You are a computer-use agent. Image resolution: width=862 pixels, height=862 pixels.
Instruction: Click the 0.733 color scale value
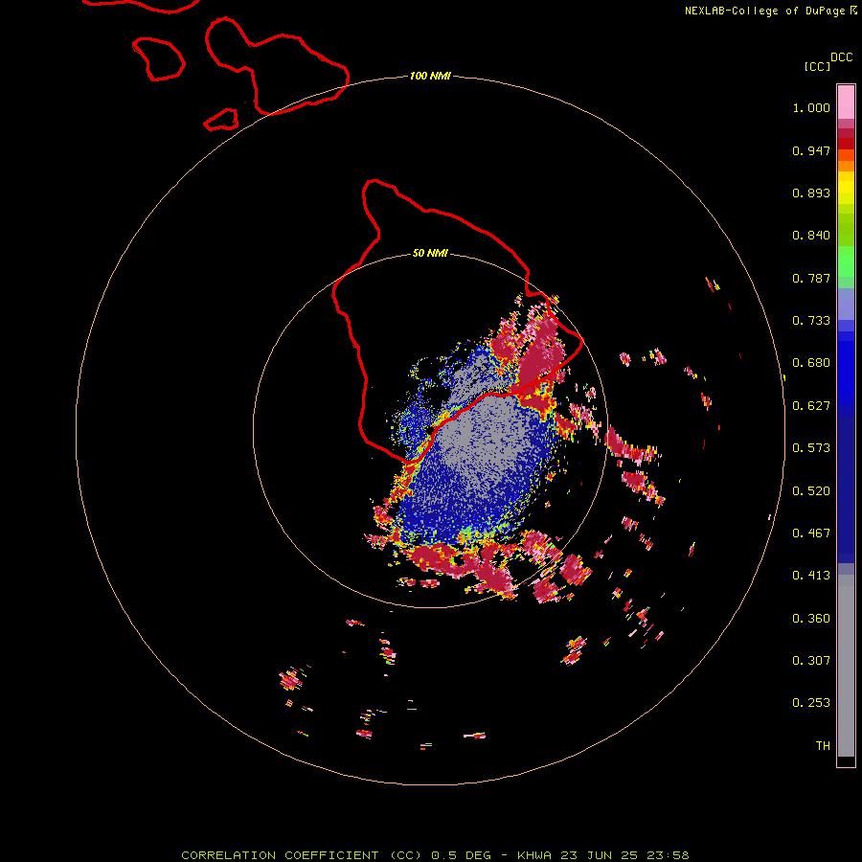point(811,321)
